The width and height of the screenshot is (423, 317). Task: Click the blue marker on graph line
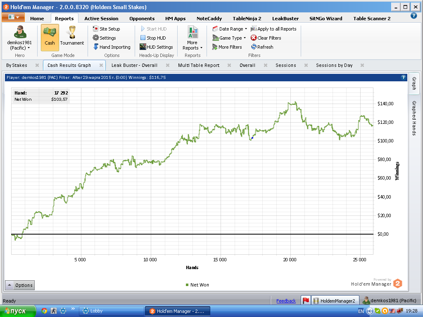tap(252, 138)
